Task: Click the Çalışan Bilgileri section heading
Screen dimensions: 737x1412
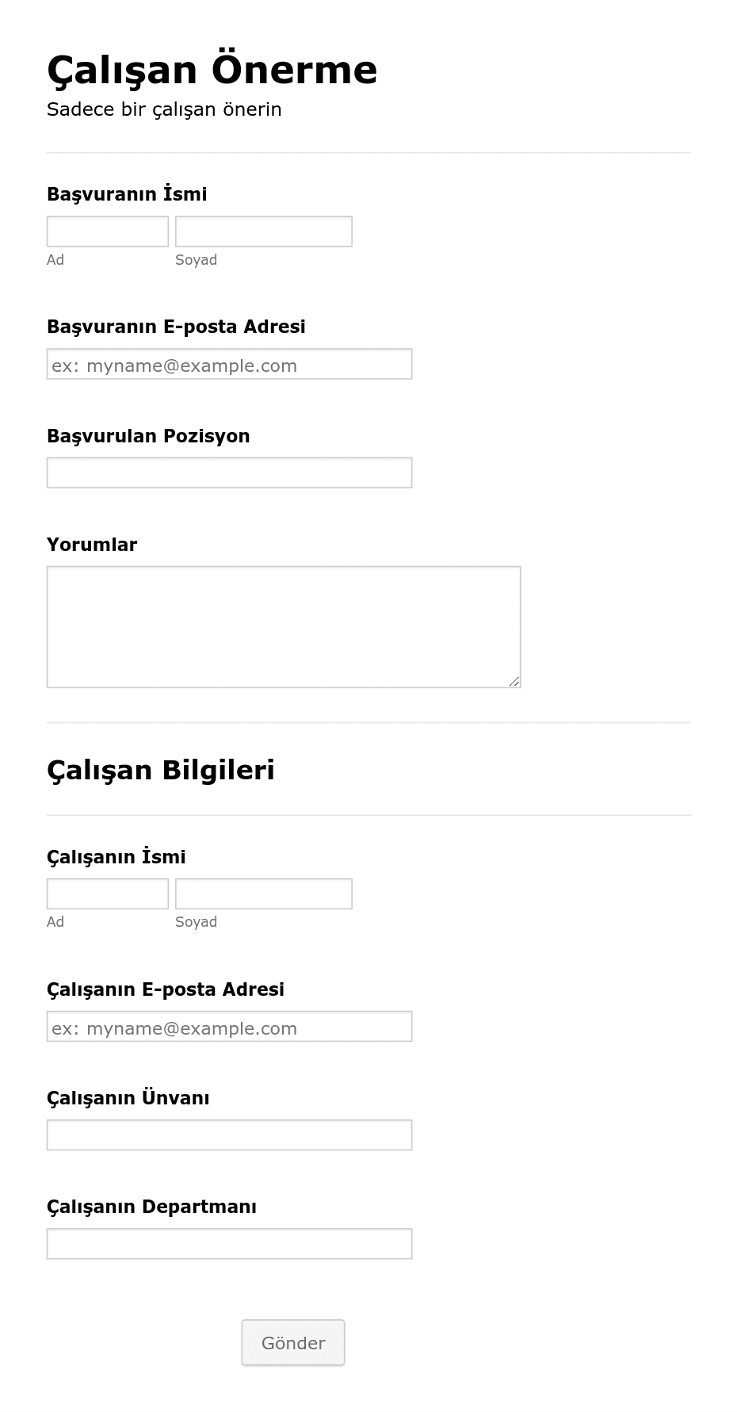Action: pos(161,770)
